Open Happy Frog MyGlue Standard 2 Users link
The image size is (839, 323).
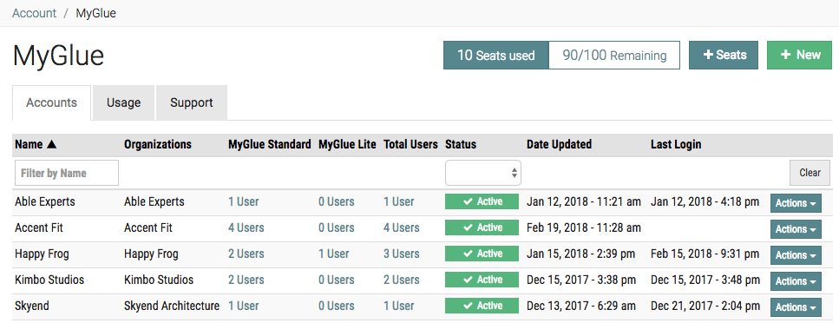coord(246,254)
